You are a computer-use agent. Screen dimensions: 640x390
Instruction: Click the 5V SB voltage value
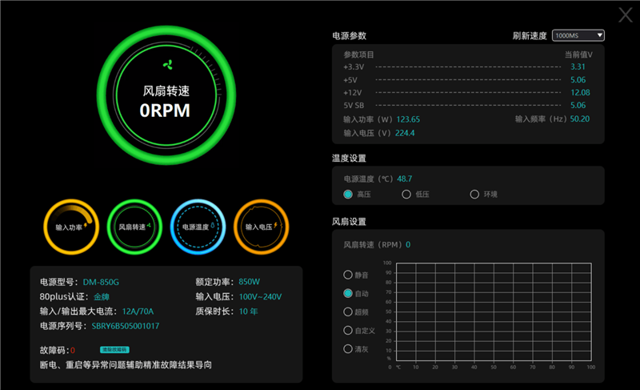pos(578,106)
